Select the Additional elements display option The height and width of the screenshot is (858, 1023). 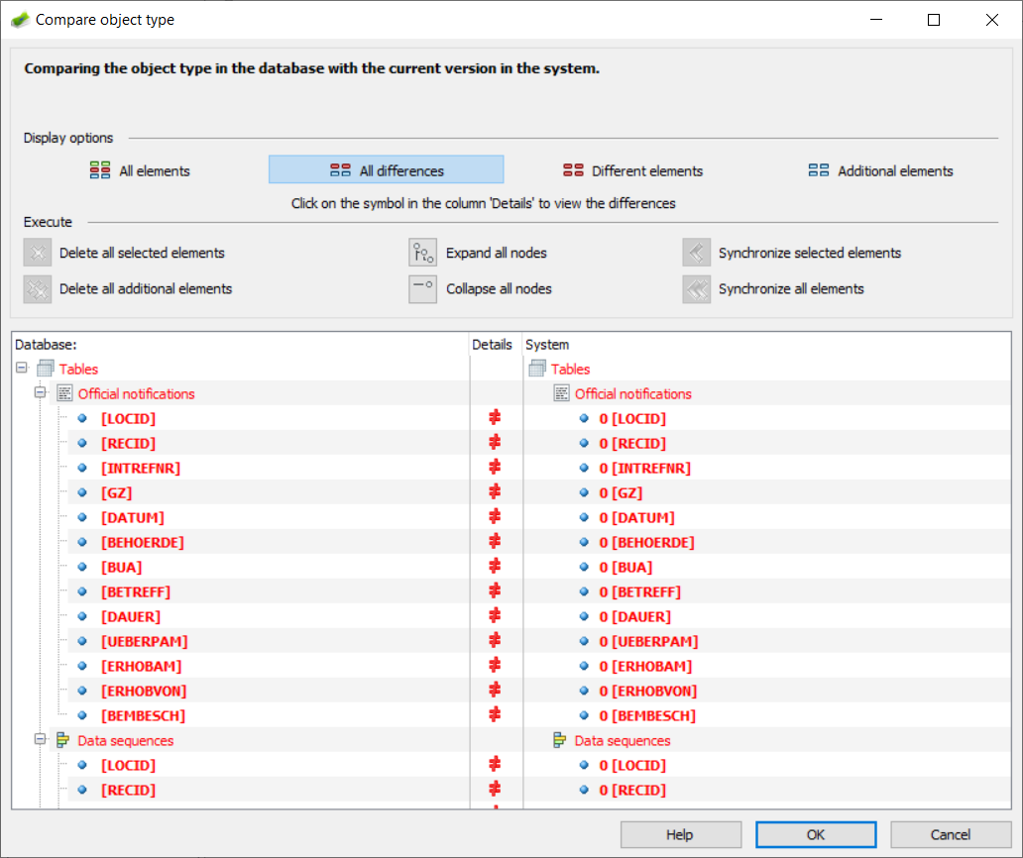[880, 169]
